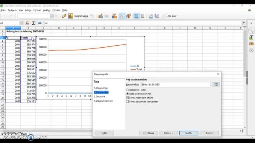Select the Blad1 sheet tab
The image size is (255, 143).
coord(24,134)
